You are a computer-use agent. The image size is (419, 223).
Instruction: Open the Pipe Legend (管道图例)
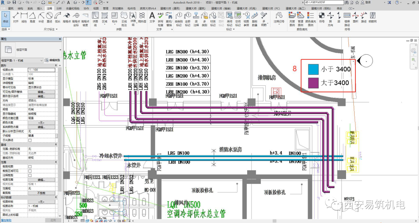(x=301, y=19)
